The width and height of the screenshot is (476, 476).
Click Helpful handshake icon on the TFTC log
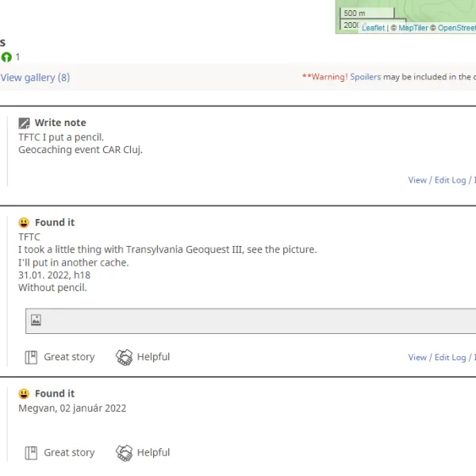point(125,357)
